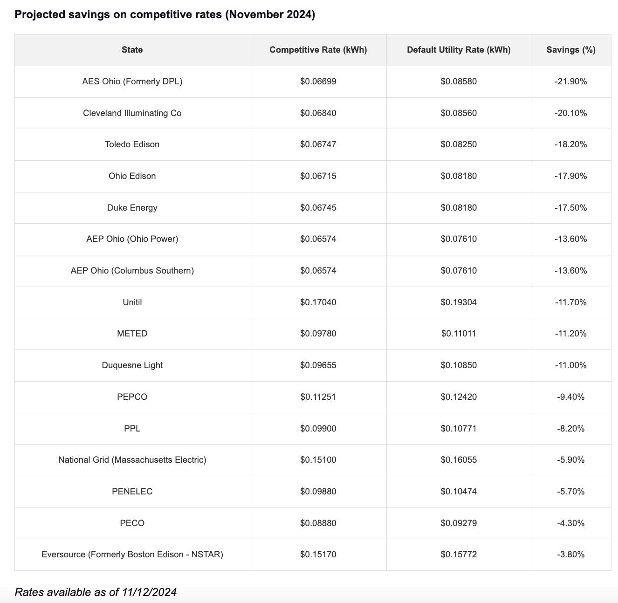Click METED default utility rate $0.11011
Screen dimensions: 618x603
(459, 334)
